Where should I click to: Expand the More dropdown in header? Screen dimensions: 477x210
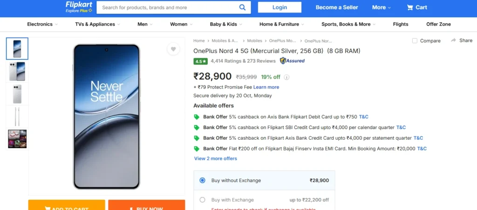pyautogui.click(x=382, y=7)
